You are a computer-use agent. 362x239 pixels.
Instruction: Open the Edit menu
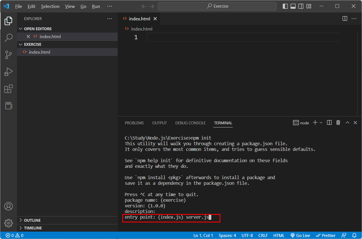tap(31, 6)
